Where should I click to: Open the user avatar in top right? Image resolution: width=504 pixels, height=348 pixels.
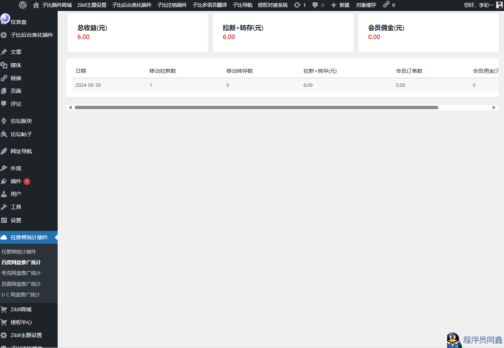pos(499,5)
